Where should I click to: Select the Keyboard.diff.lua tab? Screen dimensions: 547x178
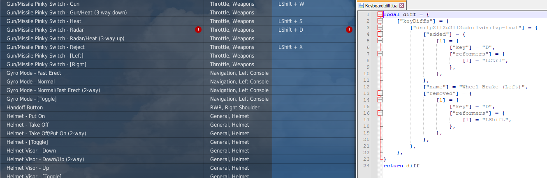pyautogui.click(x=381, y=6)
